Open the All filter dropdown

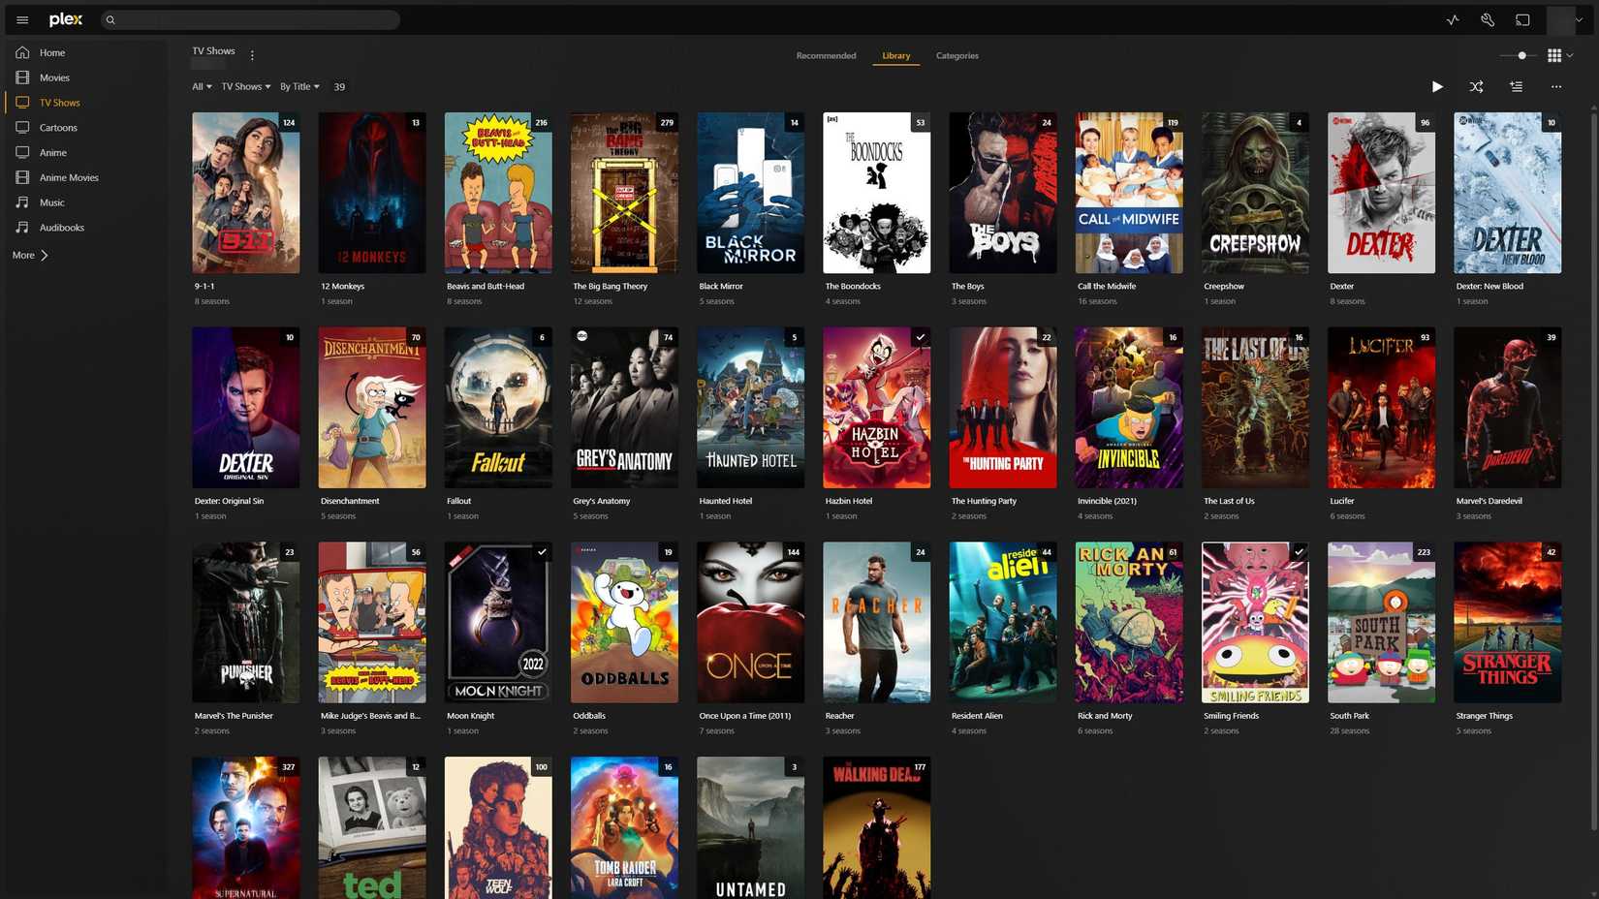202,87
